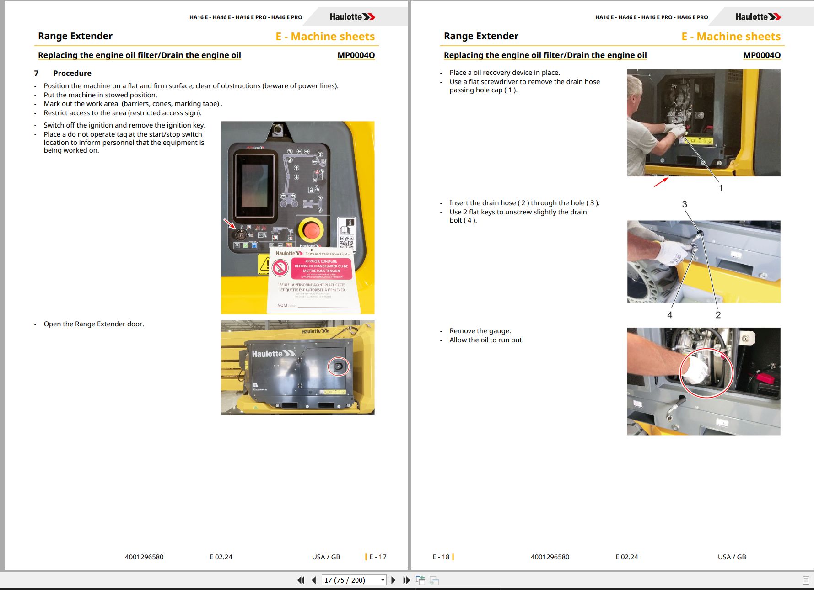
Task: Click the page layout icon at bottom right
Action: coord(806,580)
